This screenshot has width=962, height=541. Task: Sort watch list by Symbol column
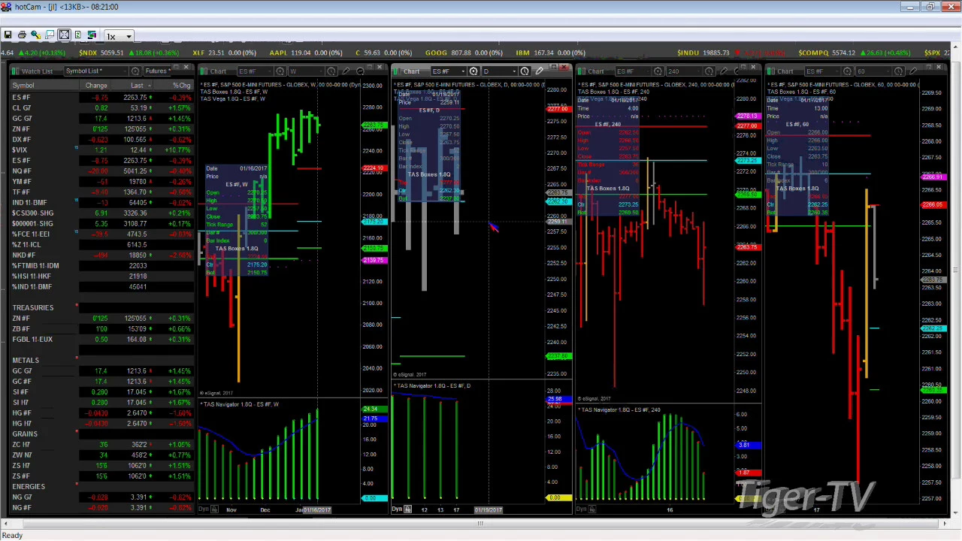click(43, 86)
